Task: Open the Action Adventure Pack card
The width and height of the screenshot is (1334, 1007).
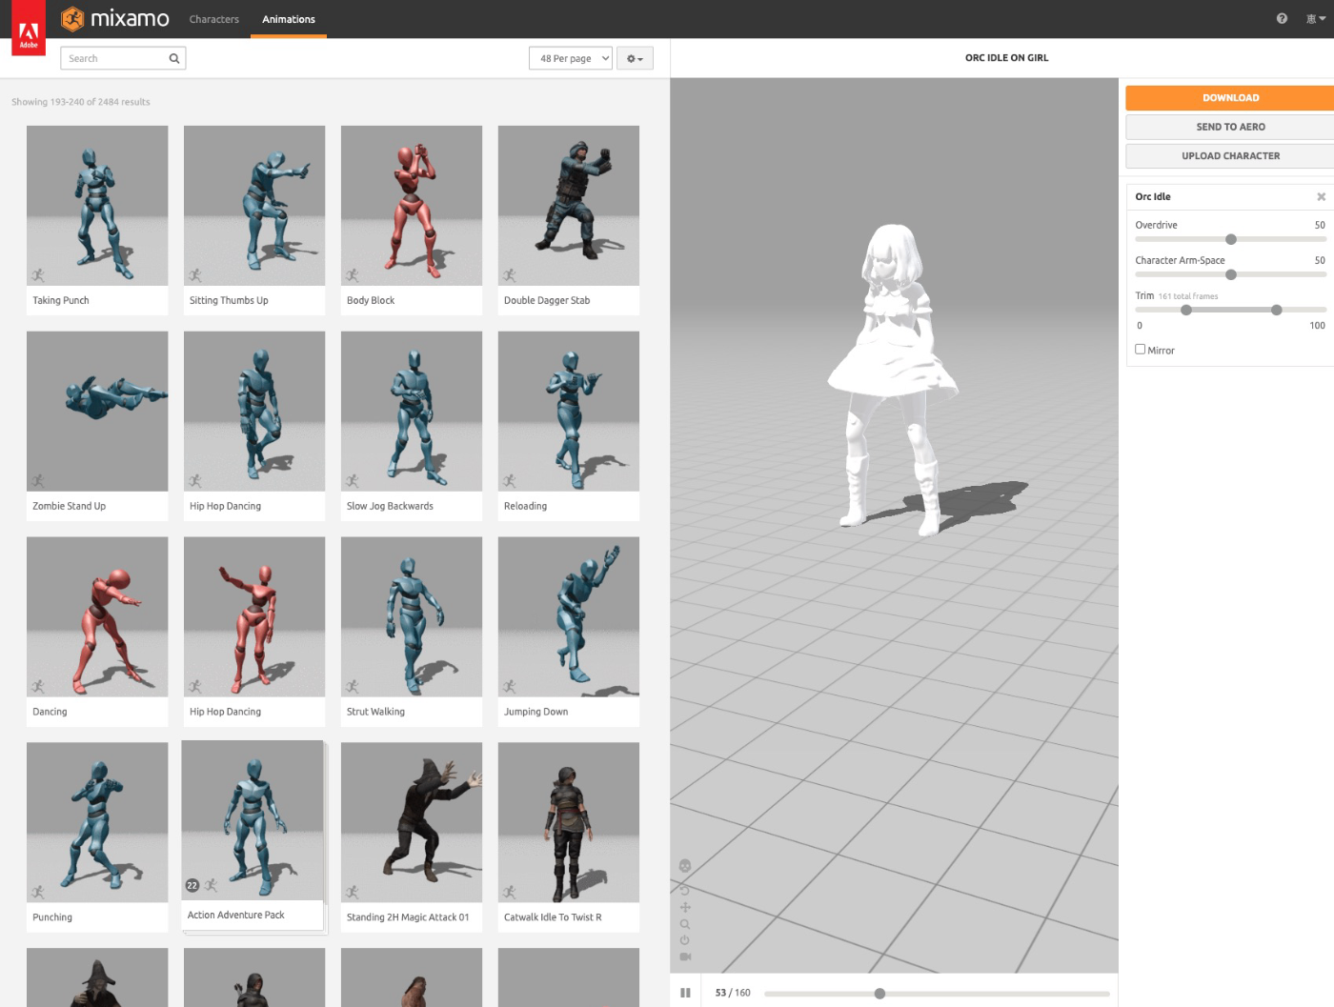Action: coord(253,835)
